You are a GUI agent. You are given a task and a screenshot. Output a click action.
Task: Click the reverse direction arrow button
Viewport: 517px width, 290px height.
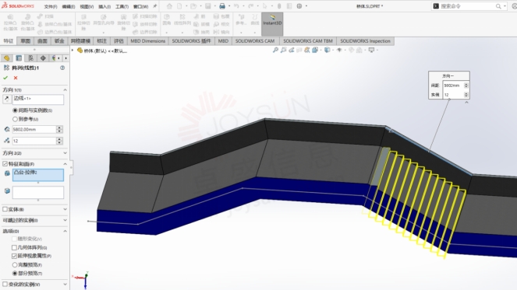[x=6, y=99]
